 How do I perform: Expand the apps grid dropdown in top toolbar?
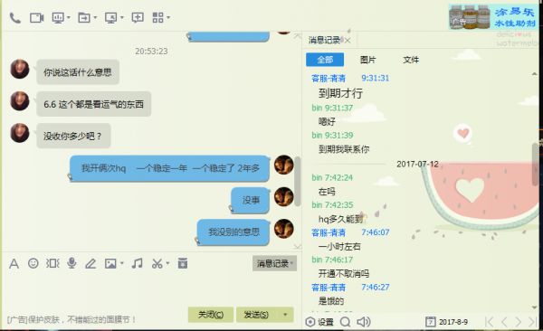[168, 17]
